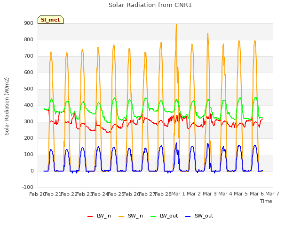The height and width of the screenshot is (225, 301).
Task: Toggle the SW_out legend entry
Action: [199, 216]
